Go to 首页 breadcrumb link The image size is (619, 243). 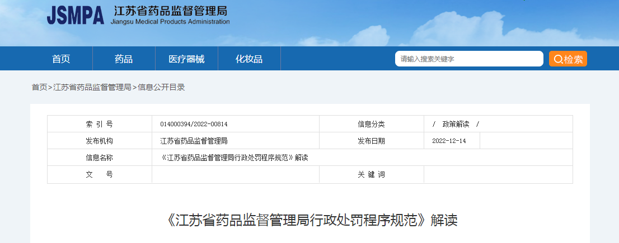click(x=40, y=88)
